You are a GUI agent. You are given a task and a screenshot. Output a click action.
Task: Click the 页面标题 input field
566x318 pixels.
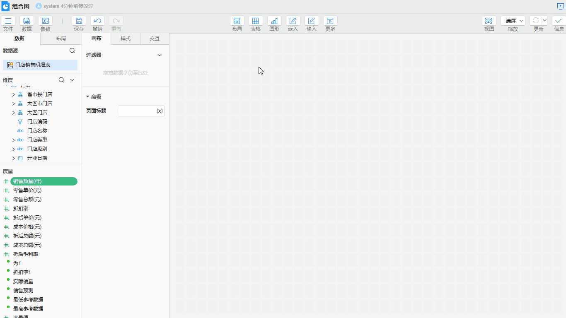coord(137,111)
